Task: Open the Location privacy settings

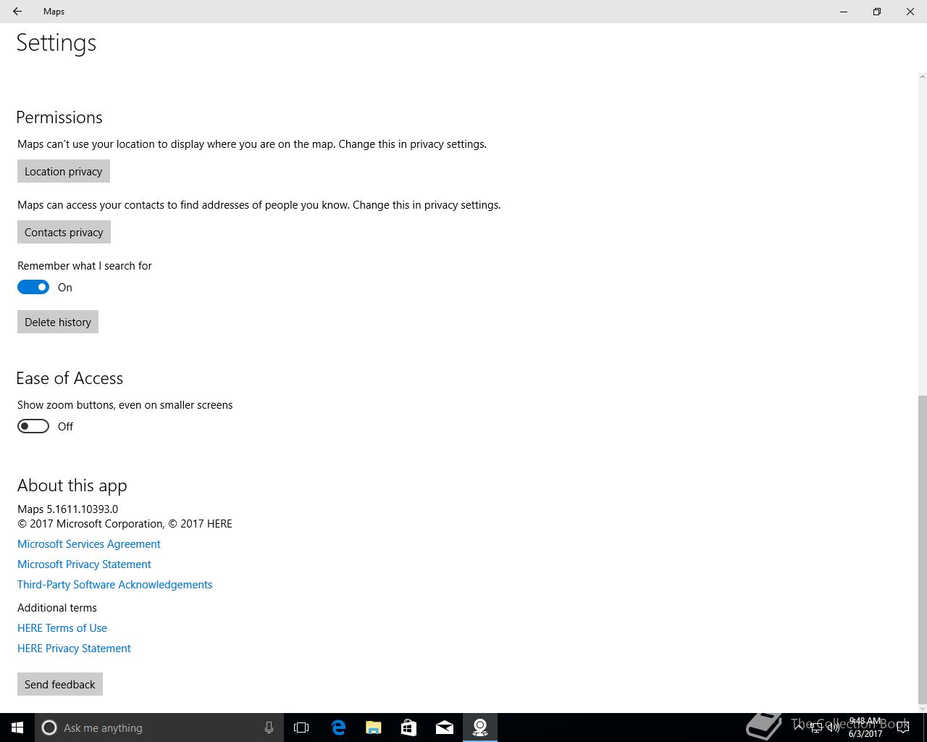Action: coord(64,171)
